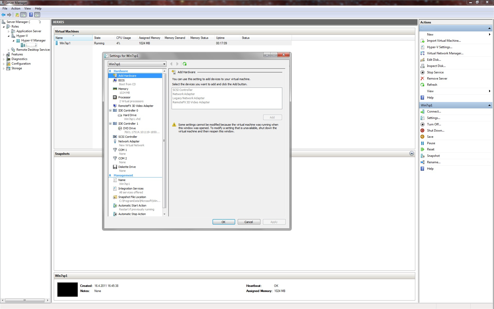Click Connect under Win7sp1 actions
Image resolution: width=494 pixels, height=309 pixels.
pos(434,111)
